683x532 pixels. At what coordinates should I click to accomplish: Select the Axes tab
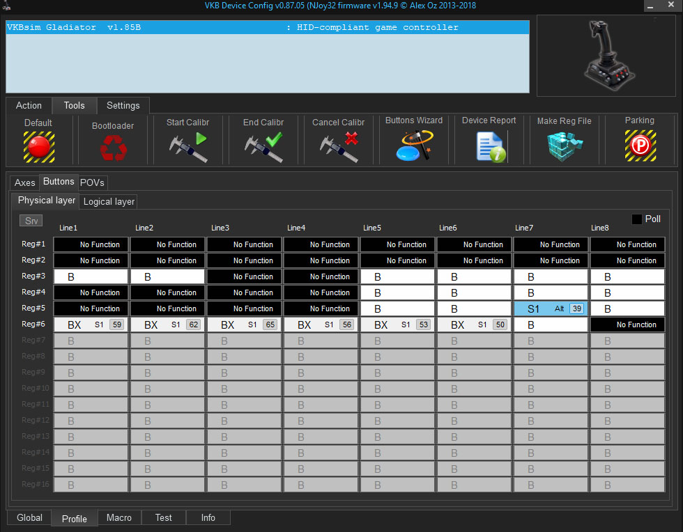point(25,182)
